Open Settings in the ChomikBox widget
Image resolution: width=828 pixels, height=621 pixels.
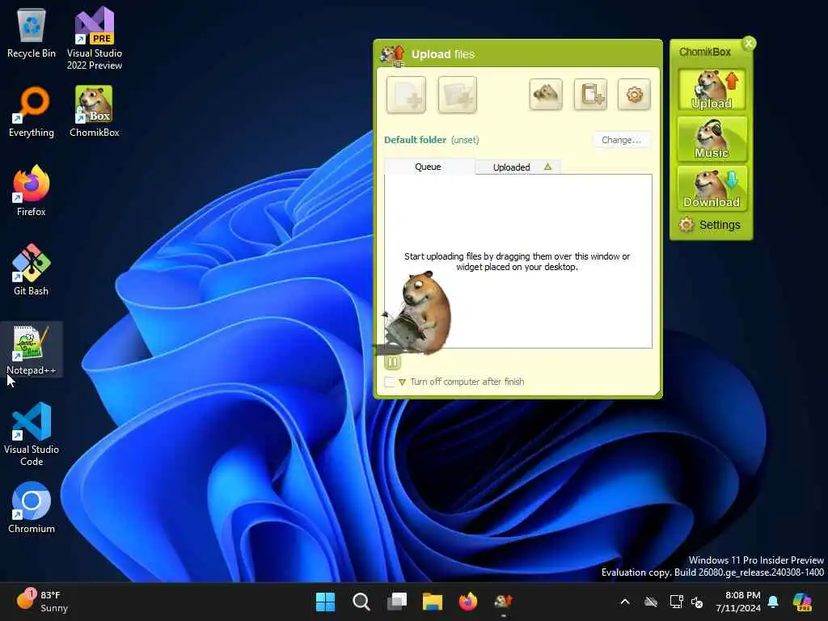tap(710, 225)
